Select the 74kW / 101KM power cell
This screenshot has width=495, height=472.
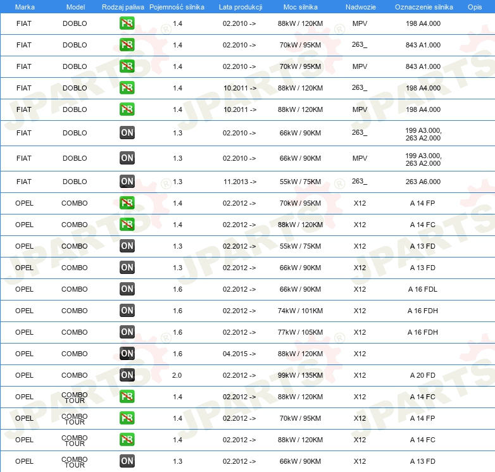coord(300,311)
